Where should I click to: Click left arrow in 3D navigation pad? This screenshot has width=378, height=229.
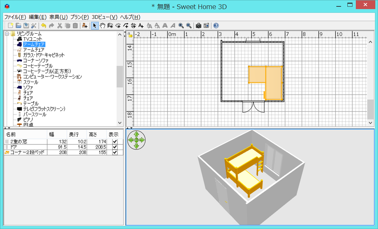pyautogui.click(x=131, y=140)
